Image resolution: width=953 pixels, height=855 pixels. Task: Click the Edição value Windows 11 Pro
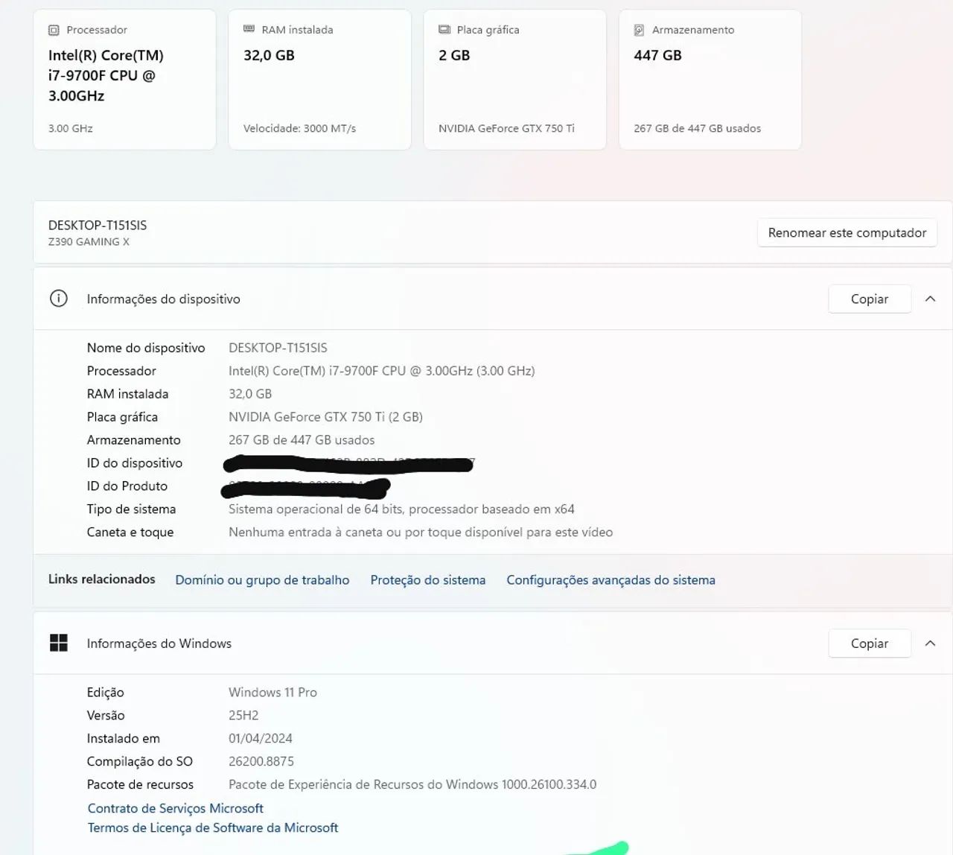tap(272, 692)
